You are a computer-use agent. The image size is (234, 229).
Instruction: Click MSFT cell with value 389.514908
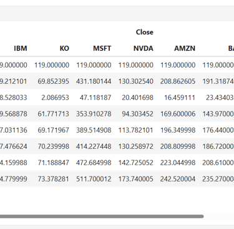pos(94,130)
